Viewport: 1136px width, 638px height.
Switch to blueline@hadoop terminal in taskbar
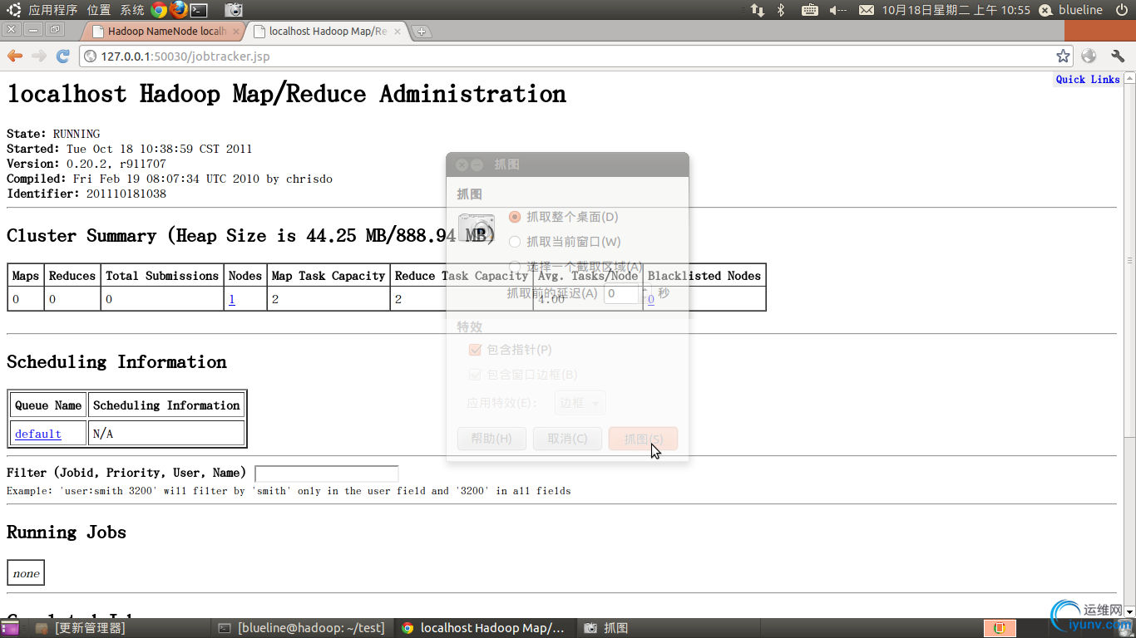click(x=302, y=628)
